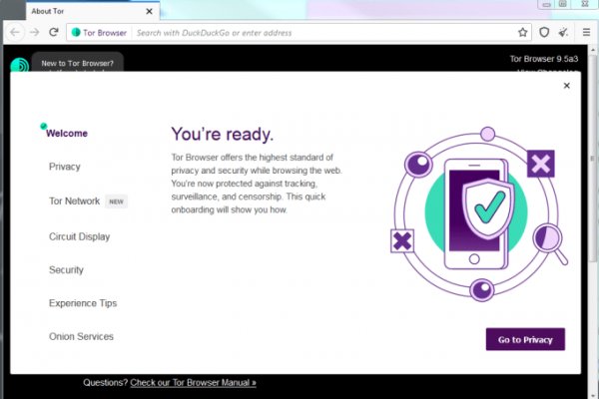
Task: Click the New Identity broom icon
Action: tap(564, 32)
